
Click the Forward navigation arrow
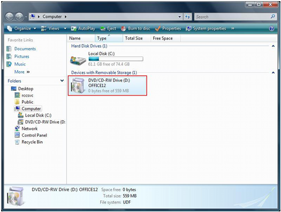point(19,17)
